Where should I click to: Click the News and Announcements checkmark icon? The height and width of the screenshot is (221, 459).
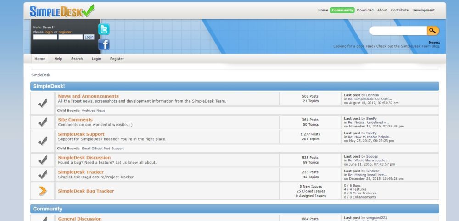(x=42, y=104)
